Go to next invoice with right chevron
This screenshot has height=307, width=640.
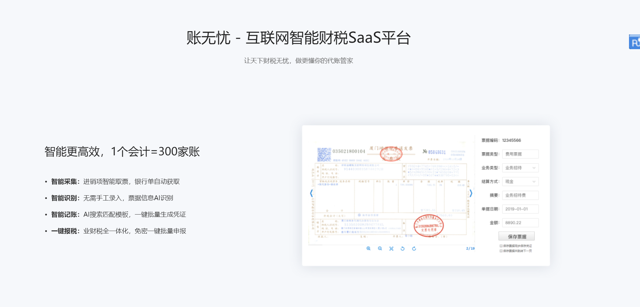tap(471, 193)
